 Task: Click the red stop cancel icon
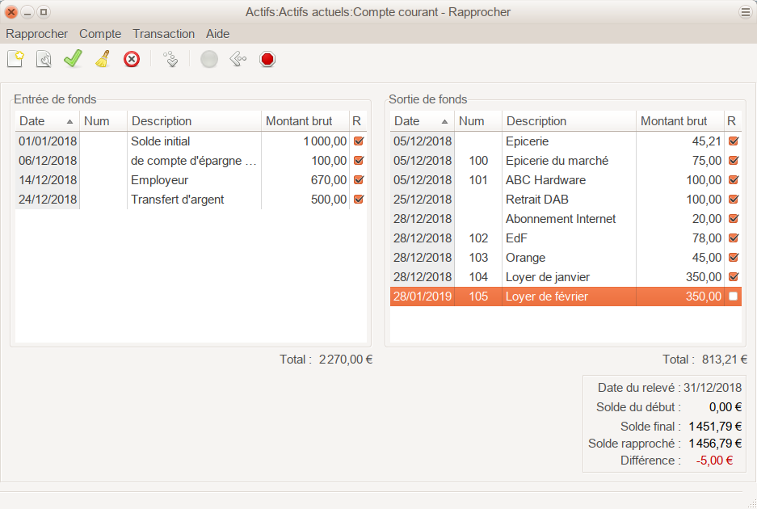tap(267, 59)
